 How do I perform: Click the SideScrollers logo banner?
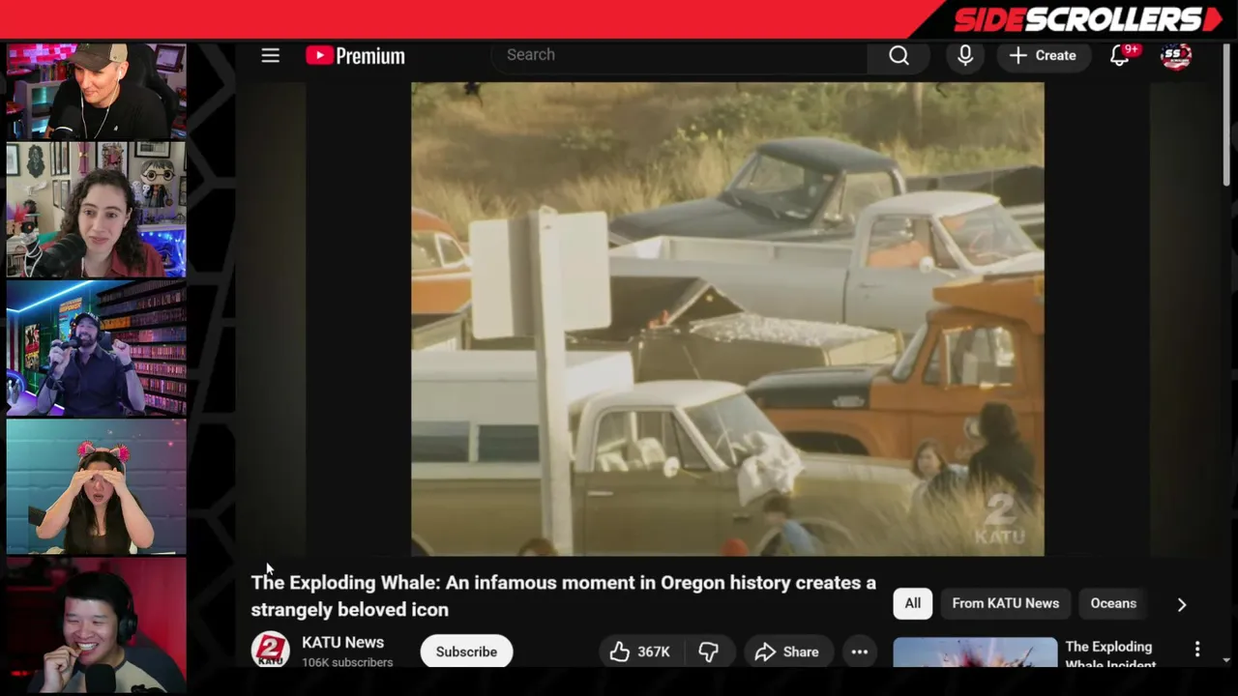point(1087,19)
